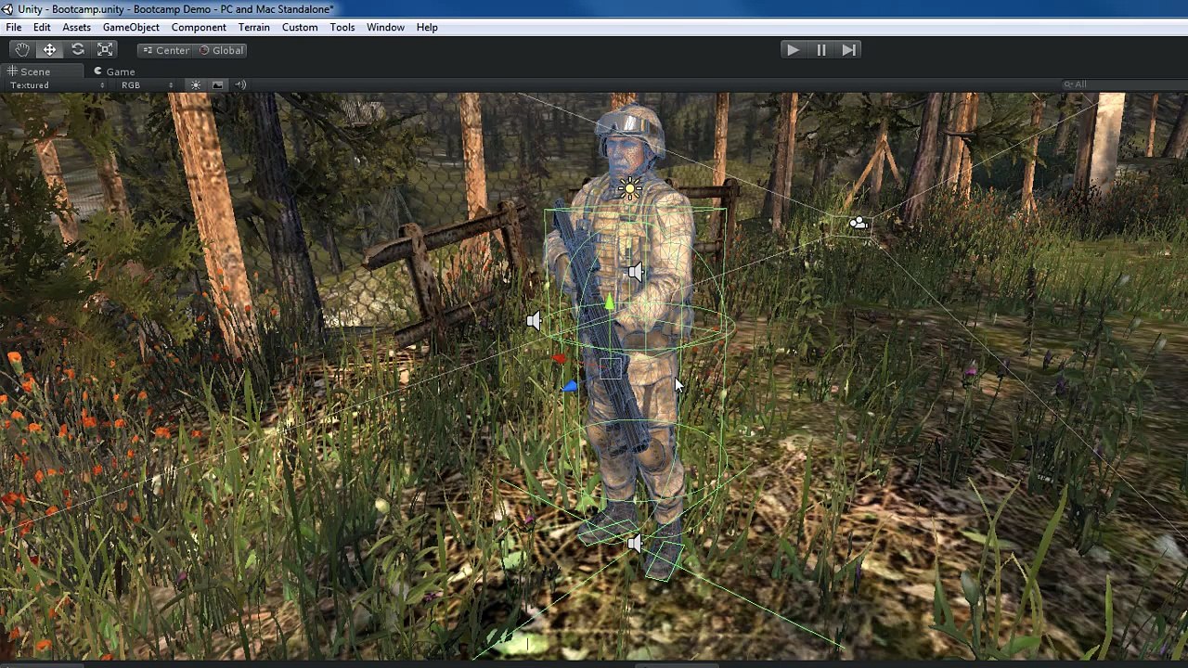Screen dimensions: 1188x668
Task: Open the GameObject menu
Action: (131, 27)
